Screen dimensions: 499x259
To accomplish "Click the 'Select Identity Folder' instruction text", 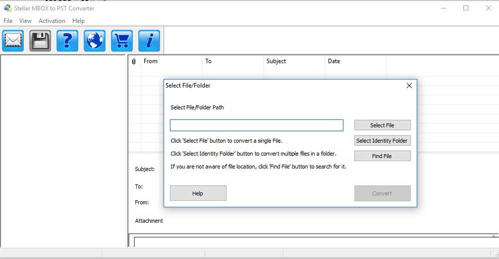I will coord(253,153).
